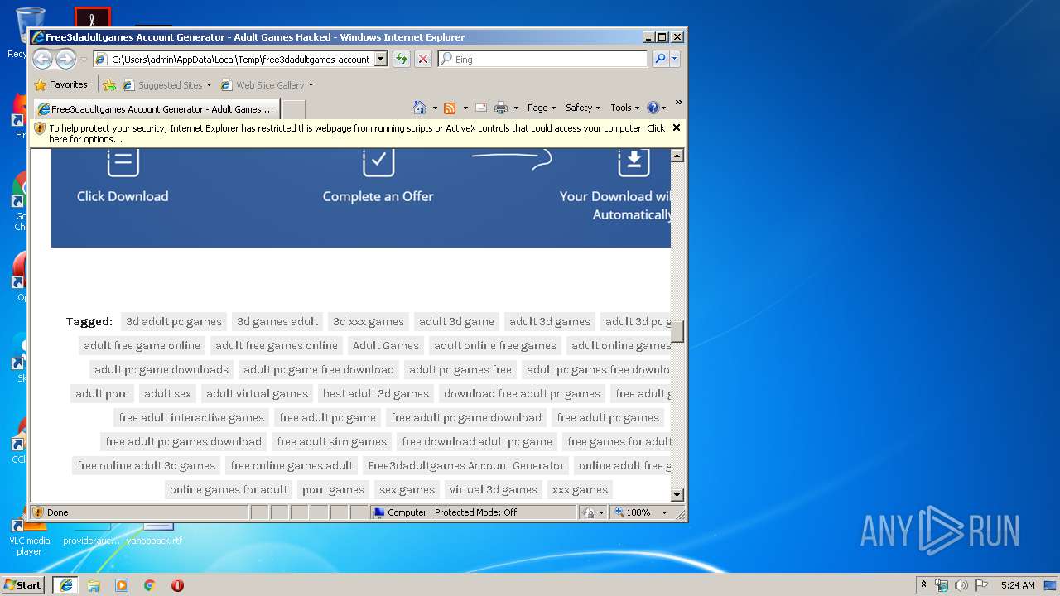Click the information bar message text

coord(356,133)
